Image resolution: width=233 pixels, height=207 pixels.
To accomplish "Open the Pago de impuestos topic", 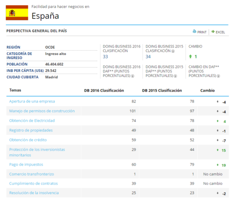I will [26, 165].
